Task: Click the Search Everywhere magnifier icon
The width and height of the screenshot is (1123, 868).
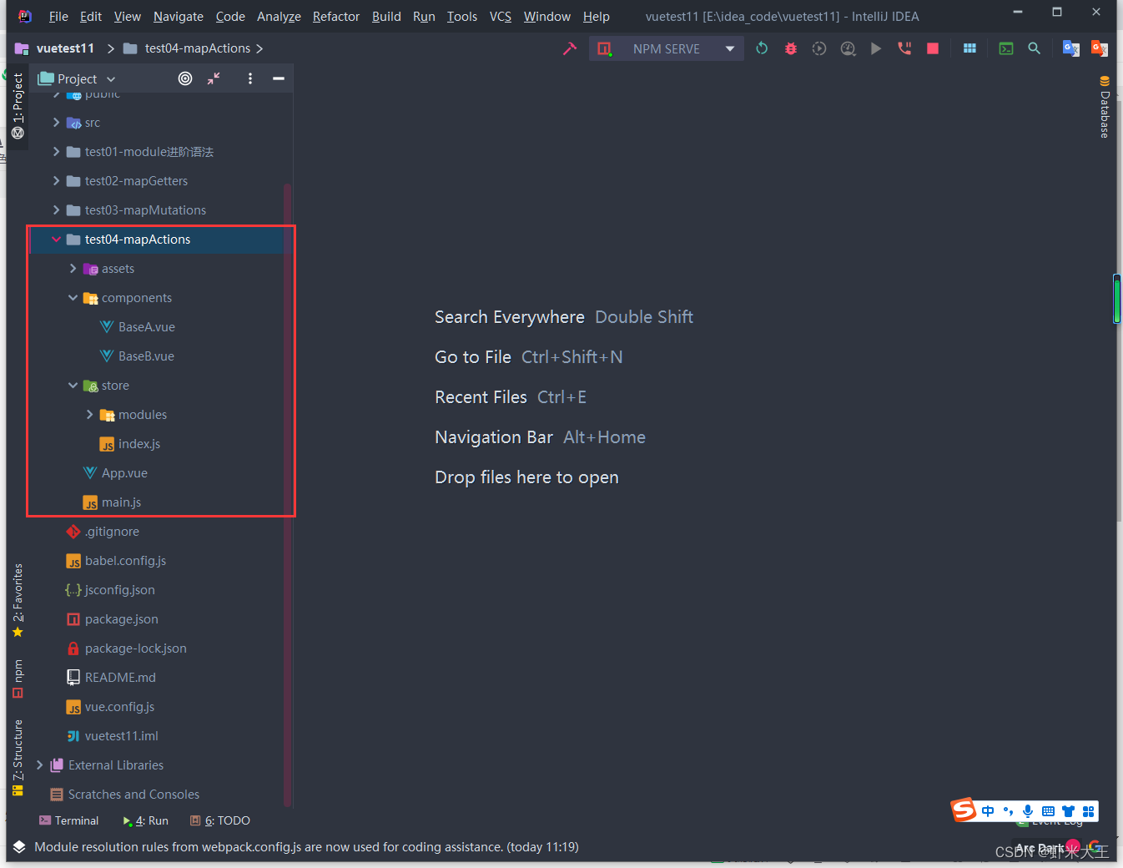Action: click(x=1034, y=48)
